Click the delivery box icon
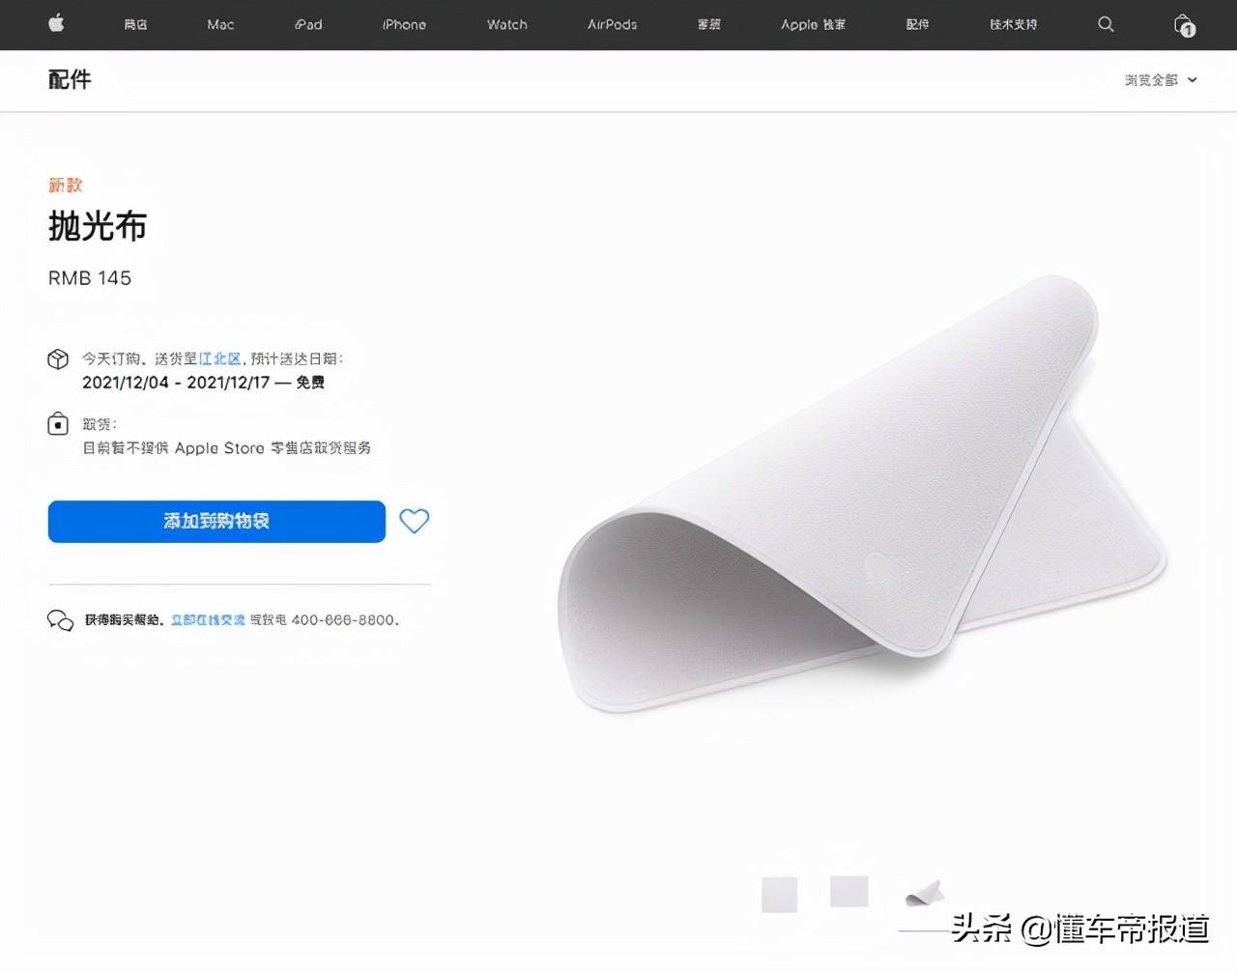 58,359
